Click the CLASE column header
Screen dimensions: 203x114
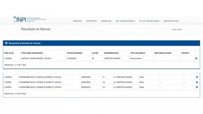click(x=95, y=53)
